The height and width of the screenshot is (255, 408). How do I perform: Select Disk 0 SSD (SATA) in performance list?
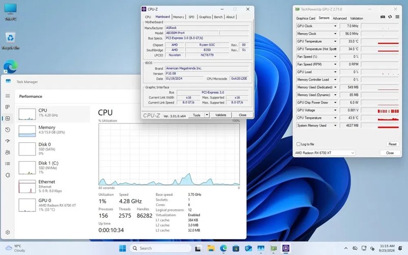[54, 149]
